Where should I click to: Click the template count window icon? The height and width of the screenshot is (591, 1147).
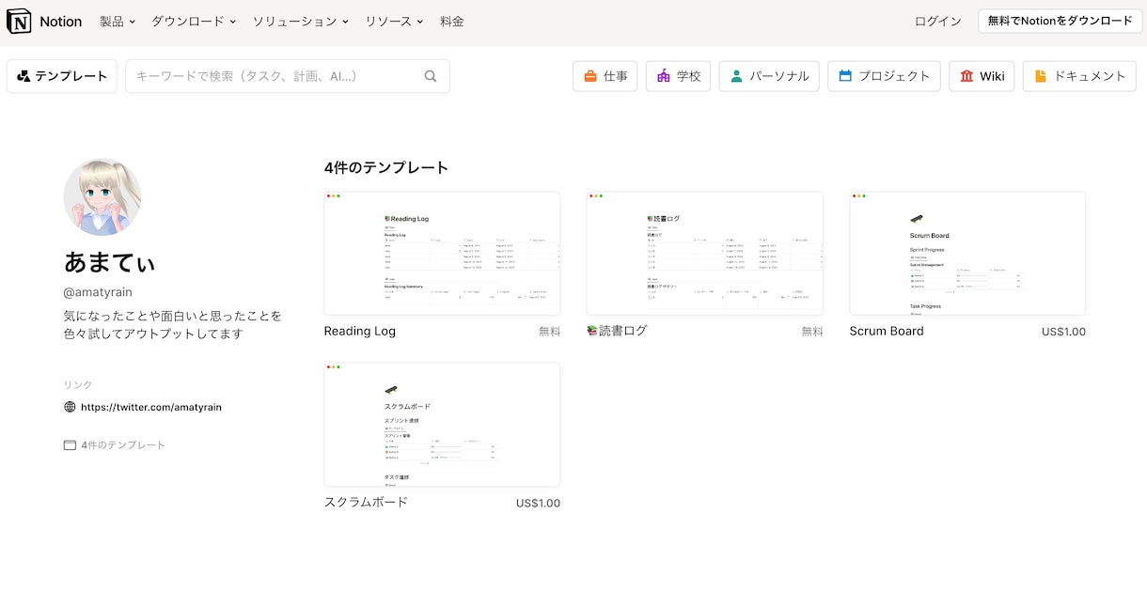(70, 445)
